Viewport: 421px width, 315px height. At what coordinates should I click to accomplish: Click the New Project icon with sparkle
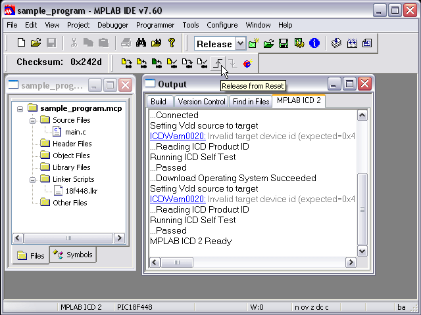(x=253, y=43)
